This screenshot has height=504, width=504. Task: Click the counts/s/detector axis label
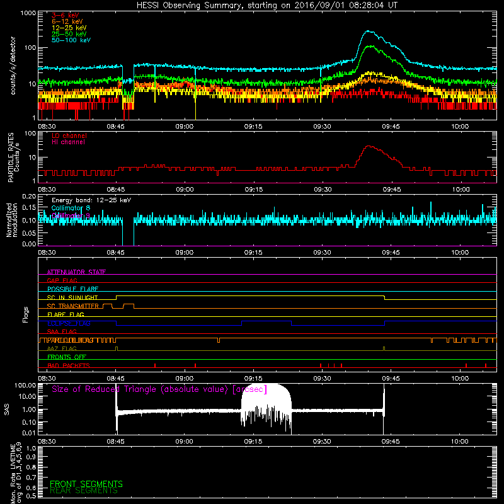(x=13, y=66)
